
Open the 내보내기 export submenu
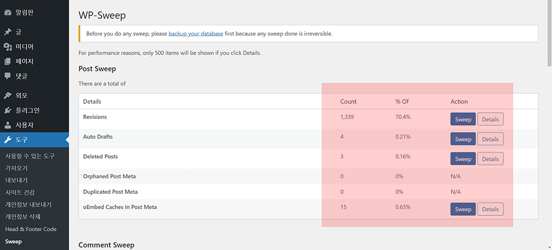point(16,180)
